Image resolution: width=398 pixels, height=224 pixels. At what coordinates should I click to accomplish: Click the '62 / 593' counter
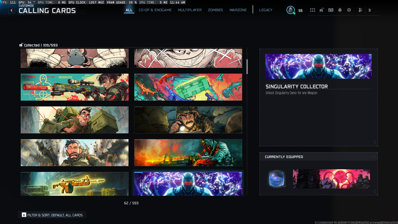tap(131, 203)
